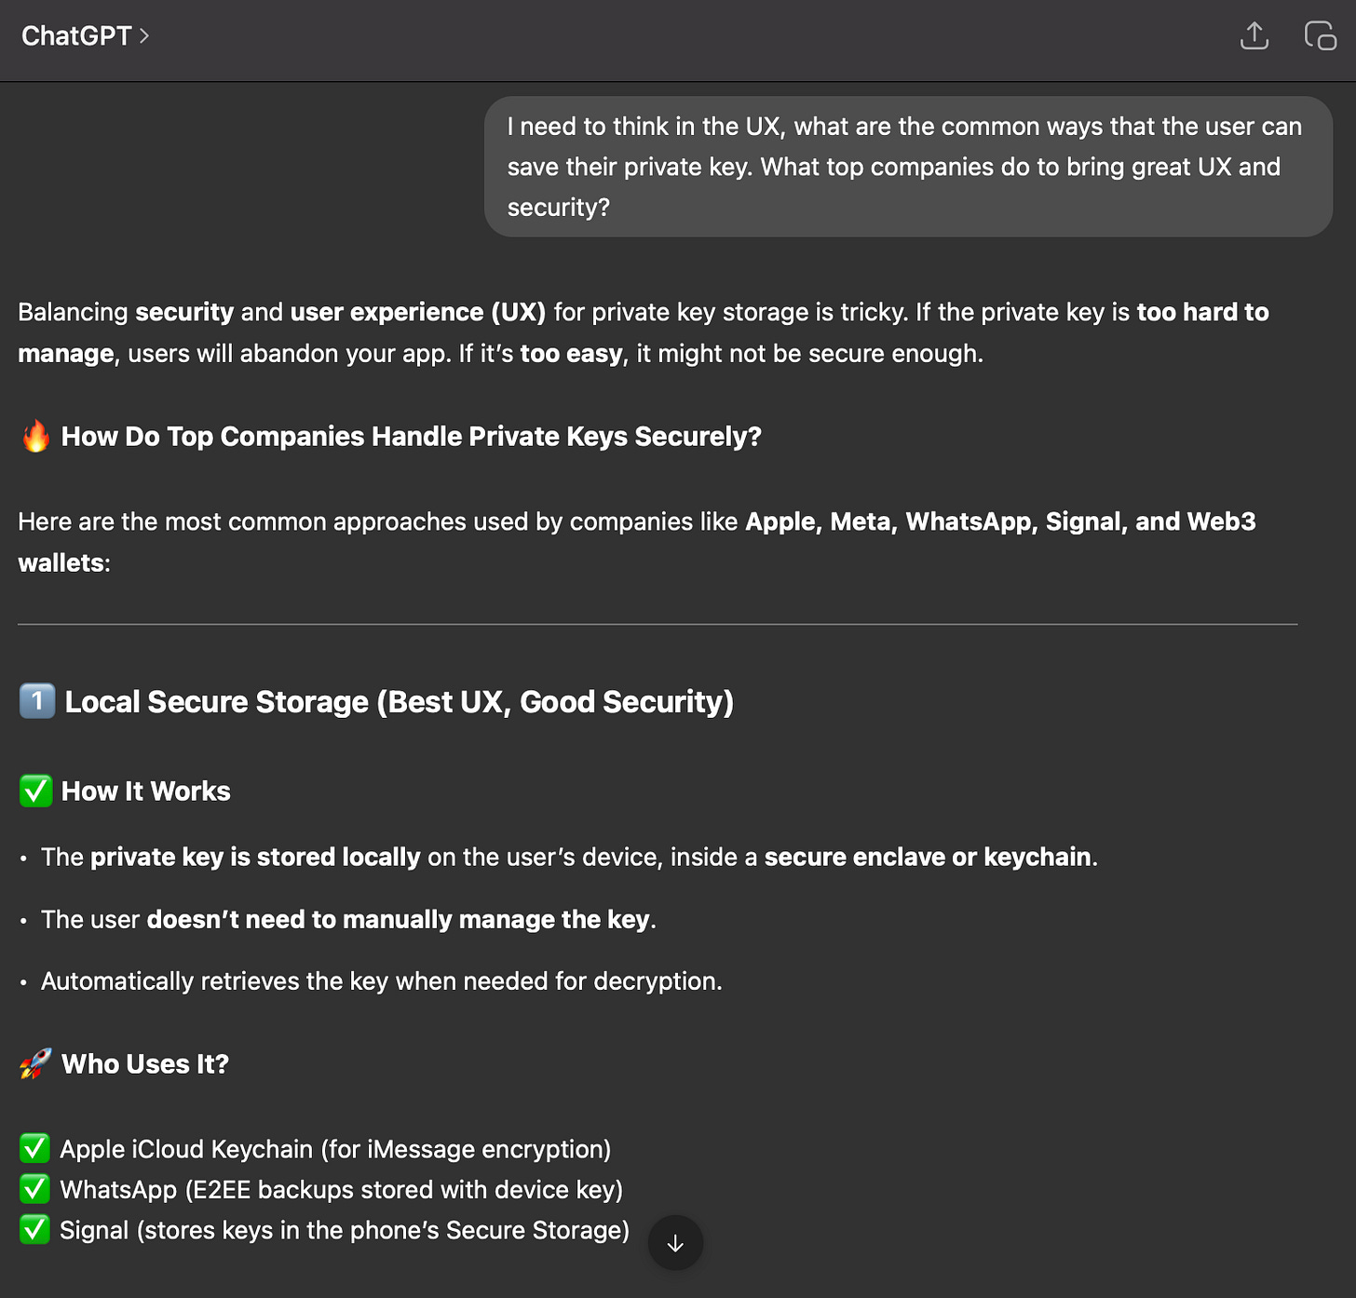1356x1298 pixels.
Task: Click checkmark beside WhatsApp E2EE backups
Action: 34,1189
